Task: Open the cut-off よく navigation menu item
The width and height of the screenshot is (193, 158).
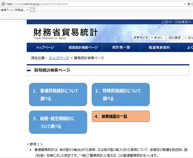Action: (x=186, y=47)
